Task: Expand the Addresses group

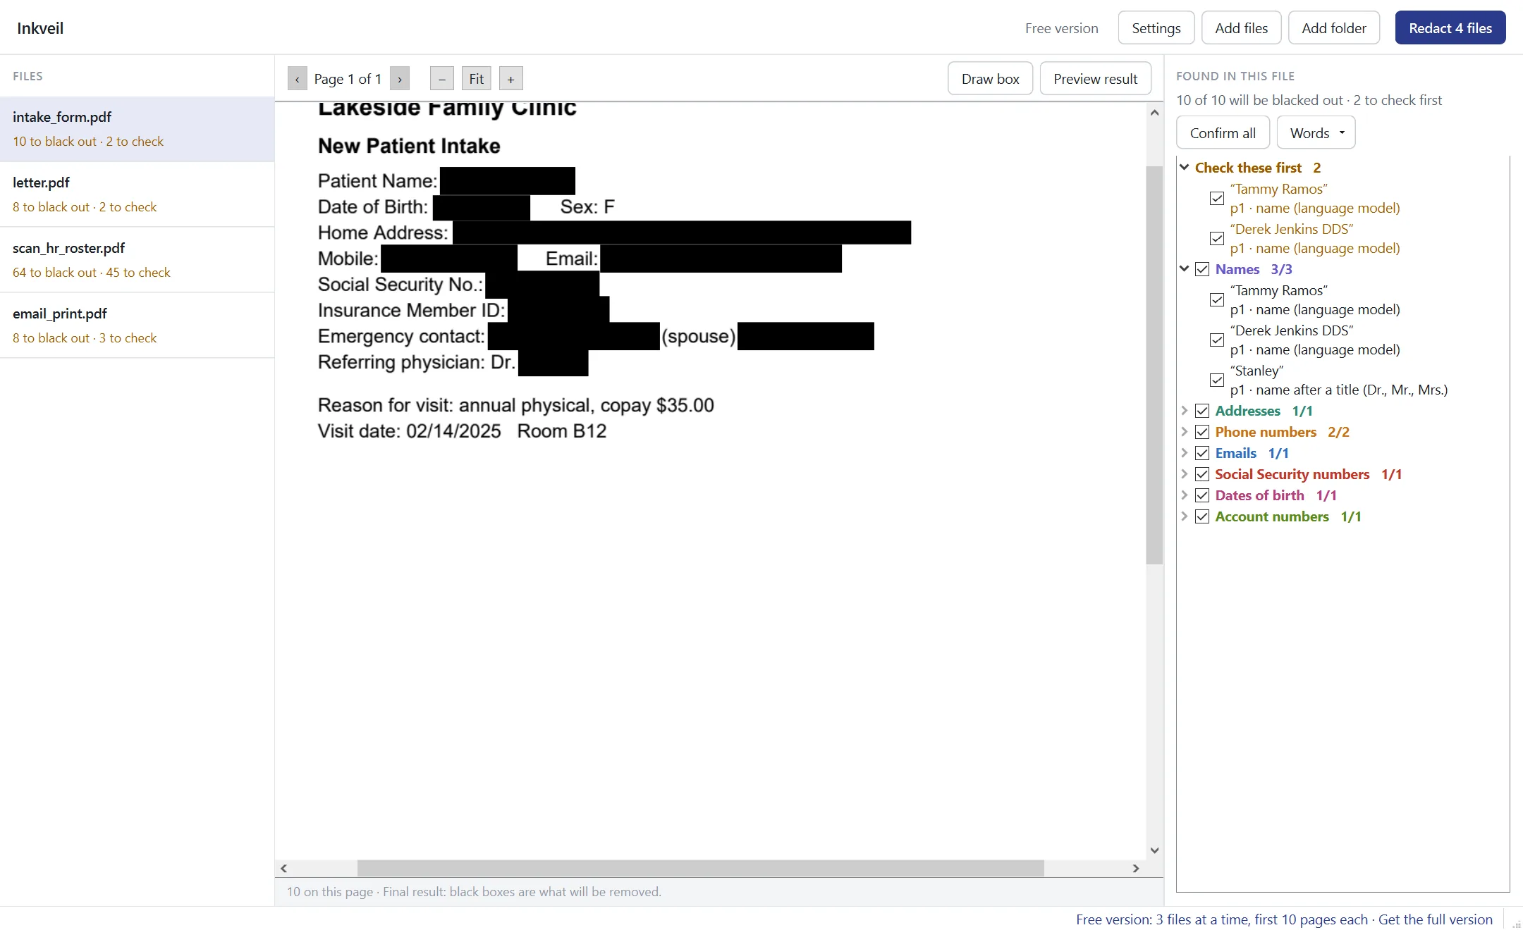Action: click(1185, 411)
